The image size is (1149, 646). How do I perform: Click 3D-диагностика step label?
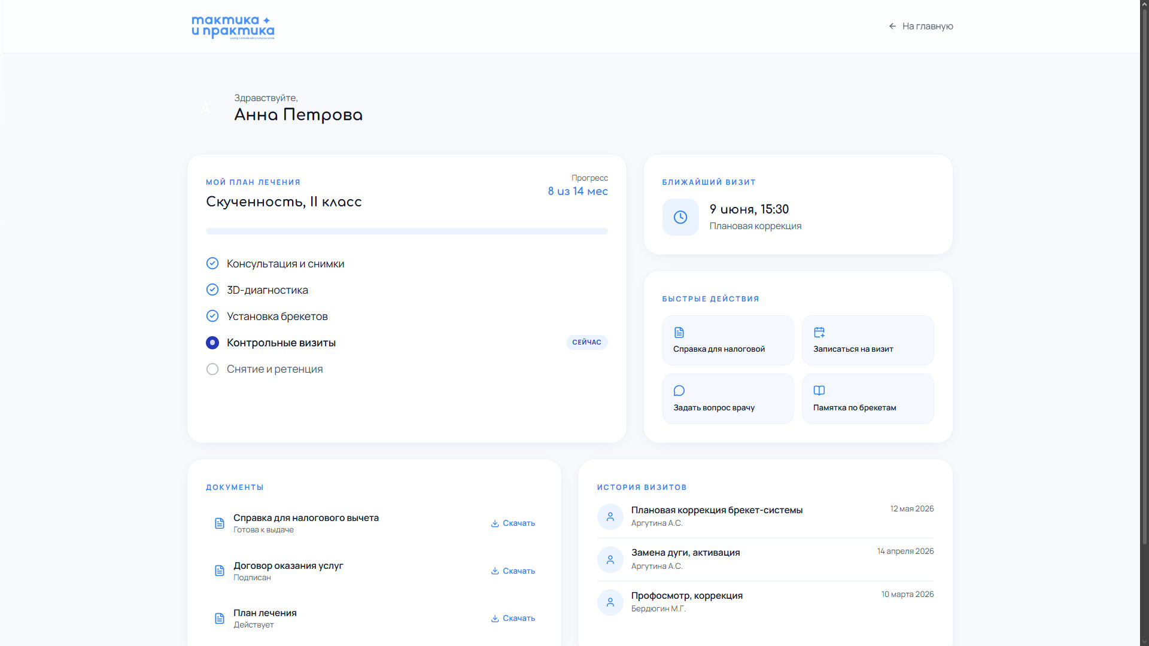(268, 290)
